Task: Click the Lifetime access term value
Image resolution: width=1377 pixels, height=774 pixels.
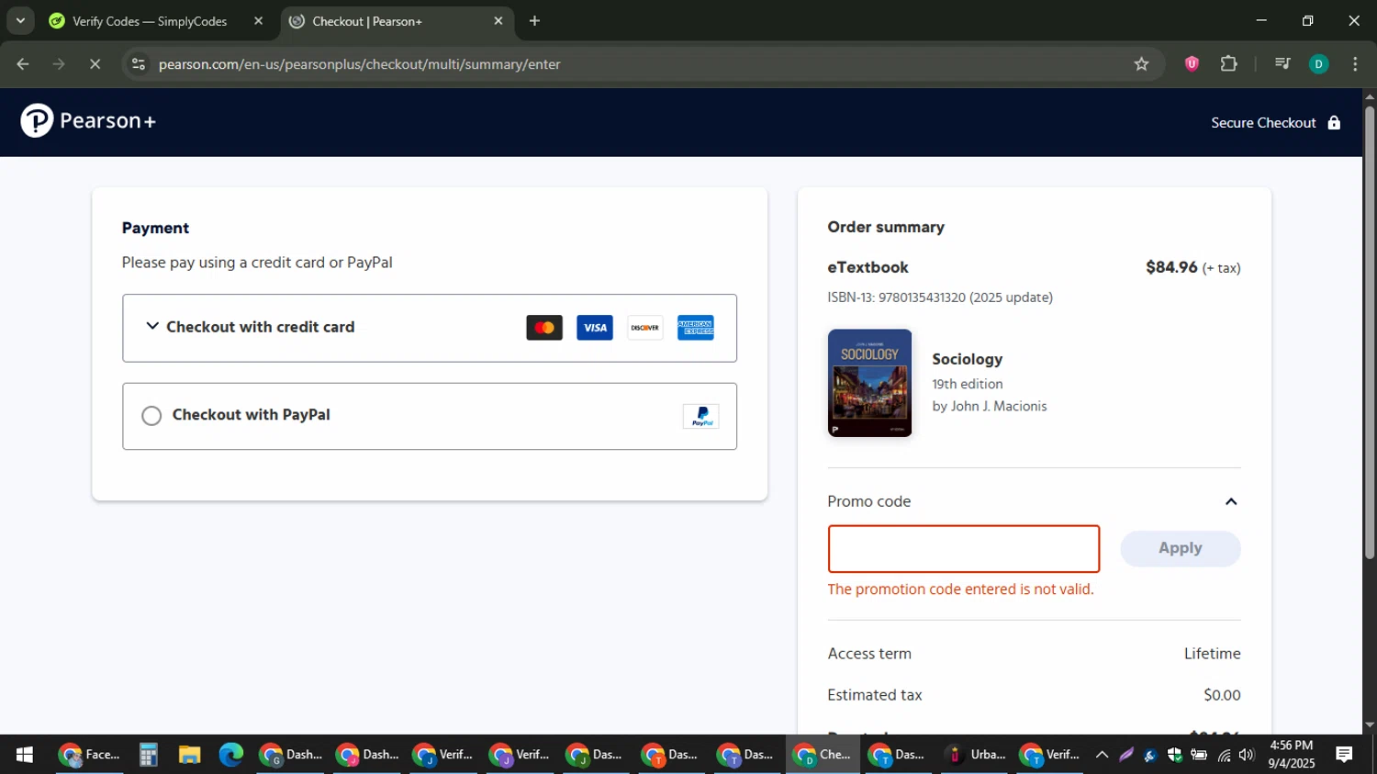Action: [1212, 654]
